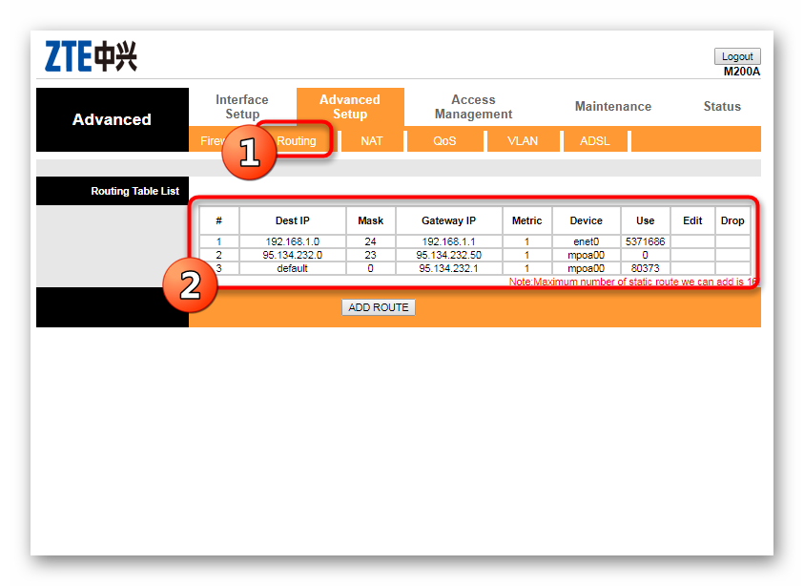Open the Interface Setup tab

242,107
